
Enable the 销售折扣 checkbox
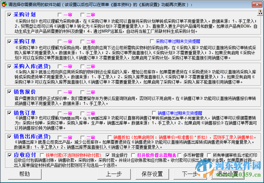point(110,137)
